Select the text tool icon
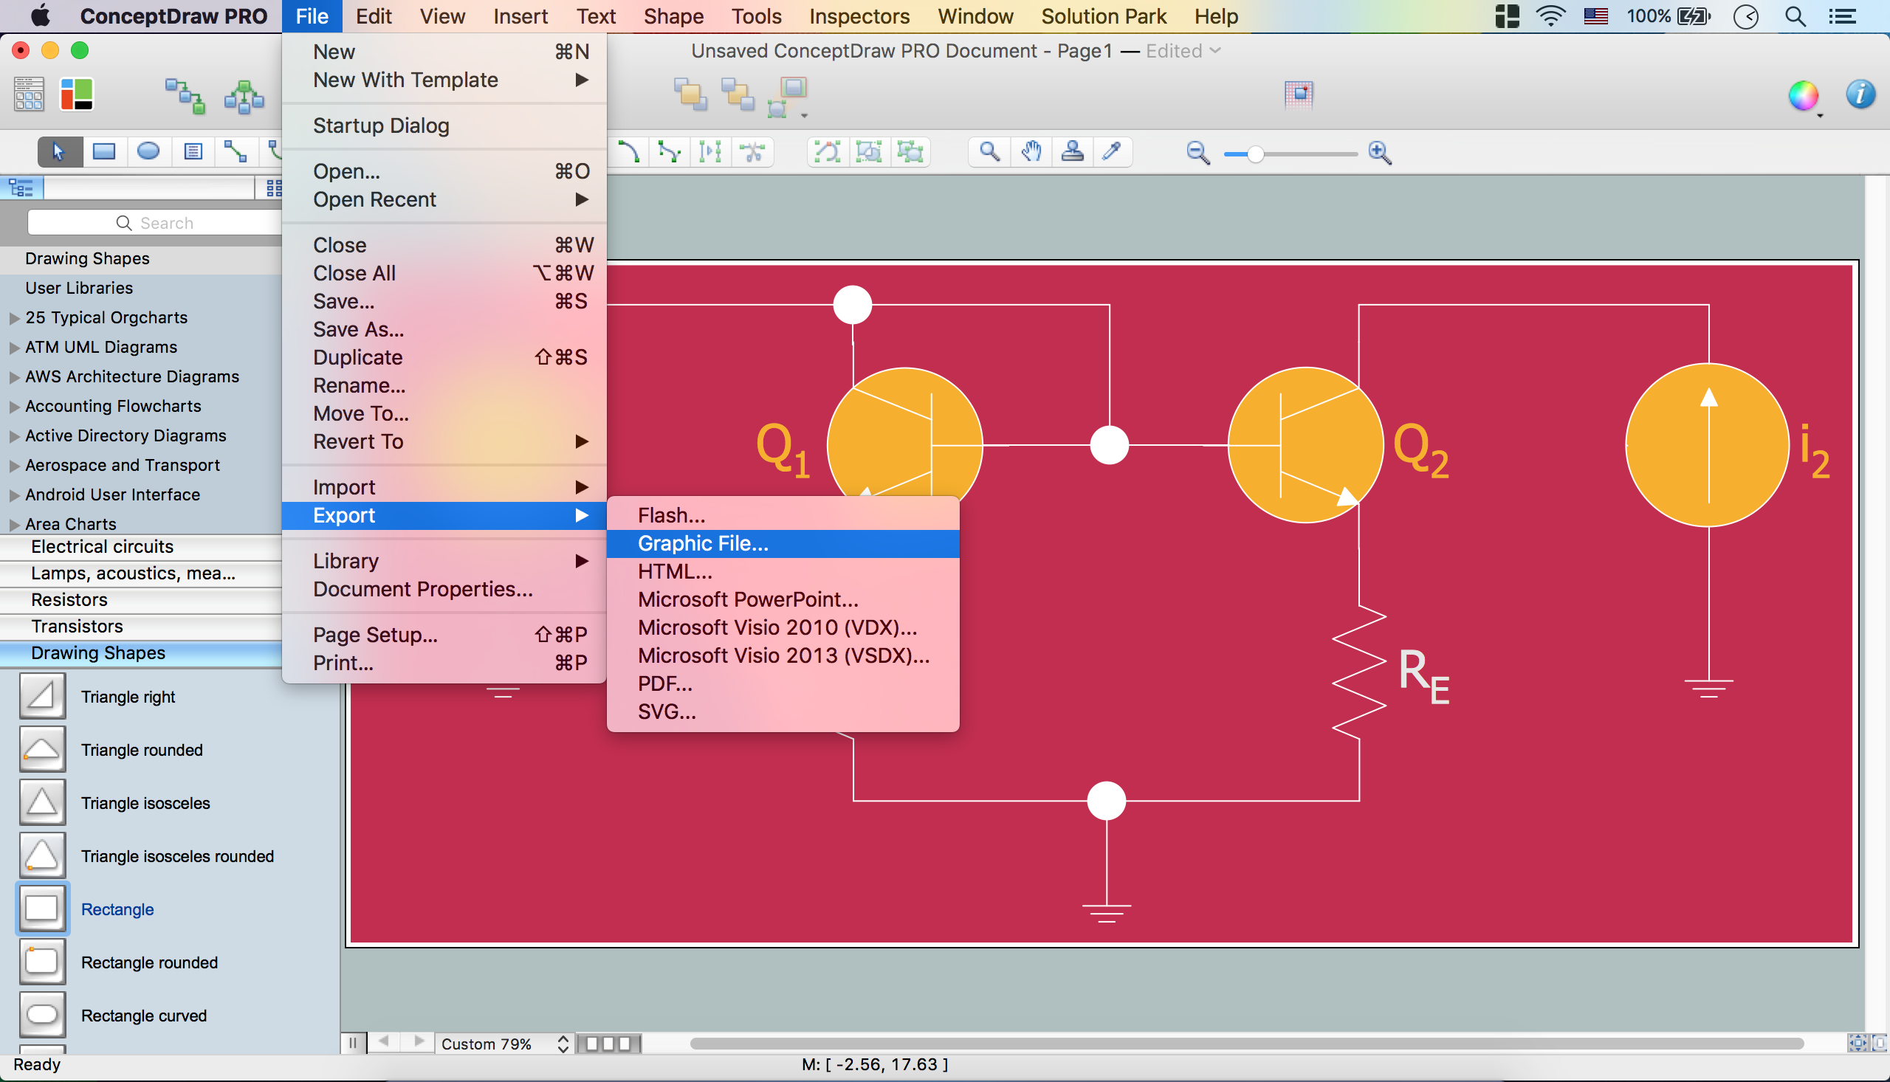Screen dimensions: 1890x1082 click(x=192, y=152)
